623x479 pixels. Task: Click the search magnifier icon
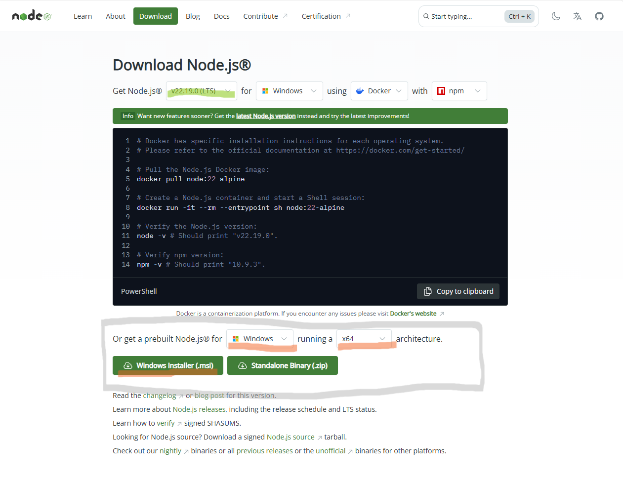(x=426, y=16)
